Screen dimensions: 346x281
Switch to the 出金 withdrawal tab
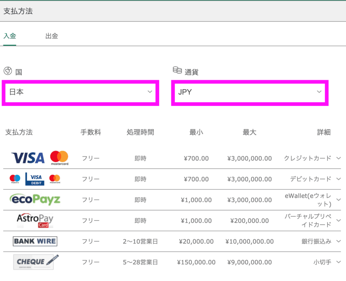click(x=52, y=36)
